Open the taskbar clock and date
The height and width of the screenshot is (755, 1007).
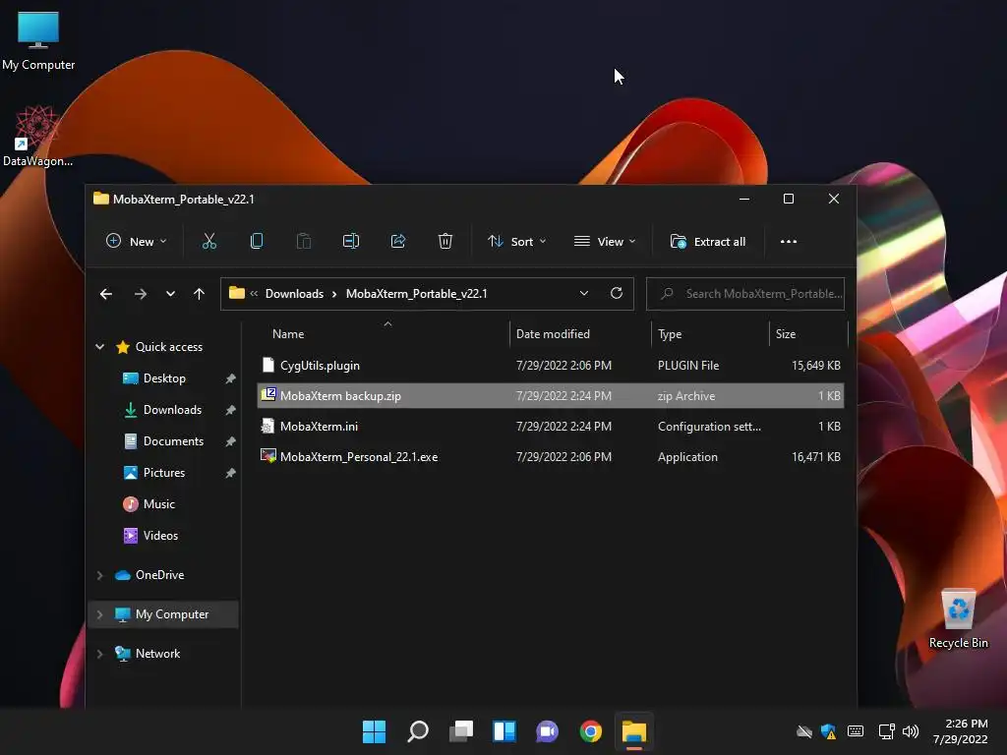click(960, 731)
